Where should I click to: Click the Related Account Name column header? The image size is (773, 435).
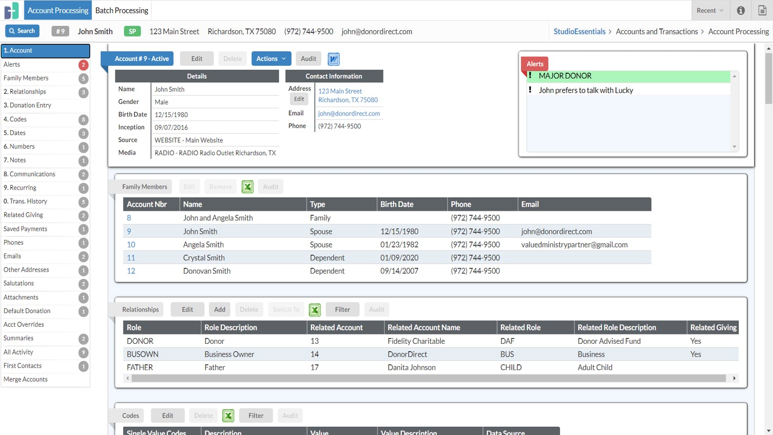(x=441, y=328)
